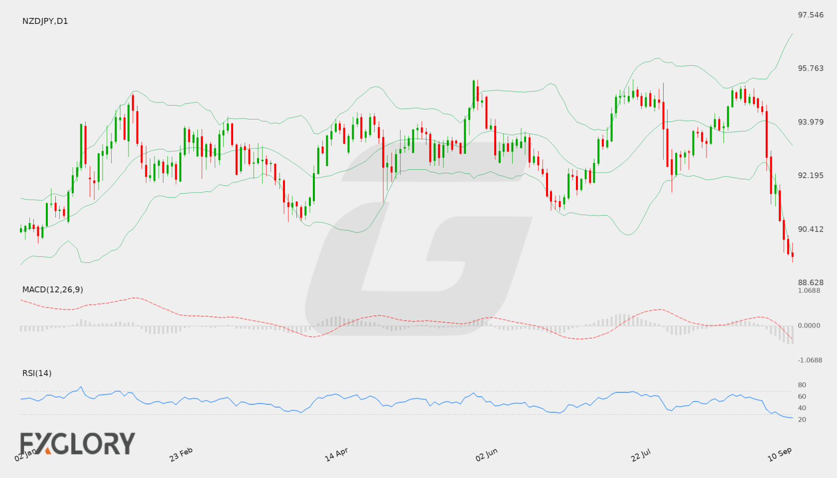Click the 22 Jul date label
Image resolution: width=837 pixels, height=478 pixels.
[641, 454]
